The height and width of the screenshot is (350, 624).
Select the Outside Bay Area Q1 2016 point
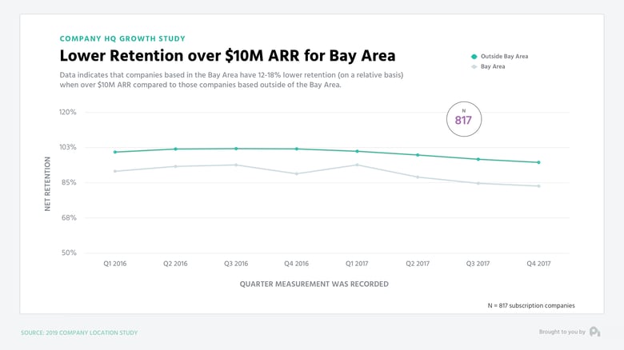[x=115, y=152]
